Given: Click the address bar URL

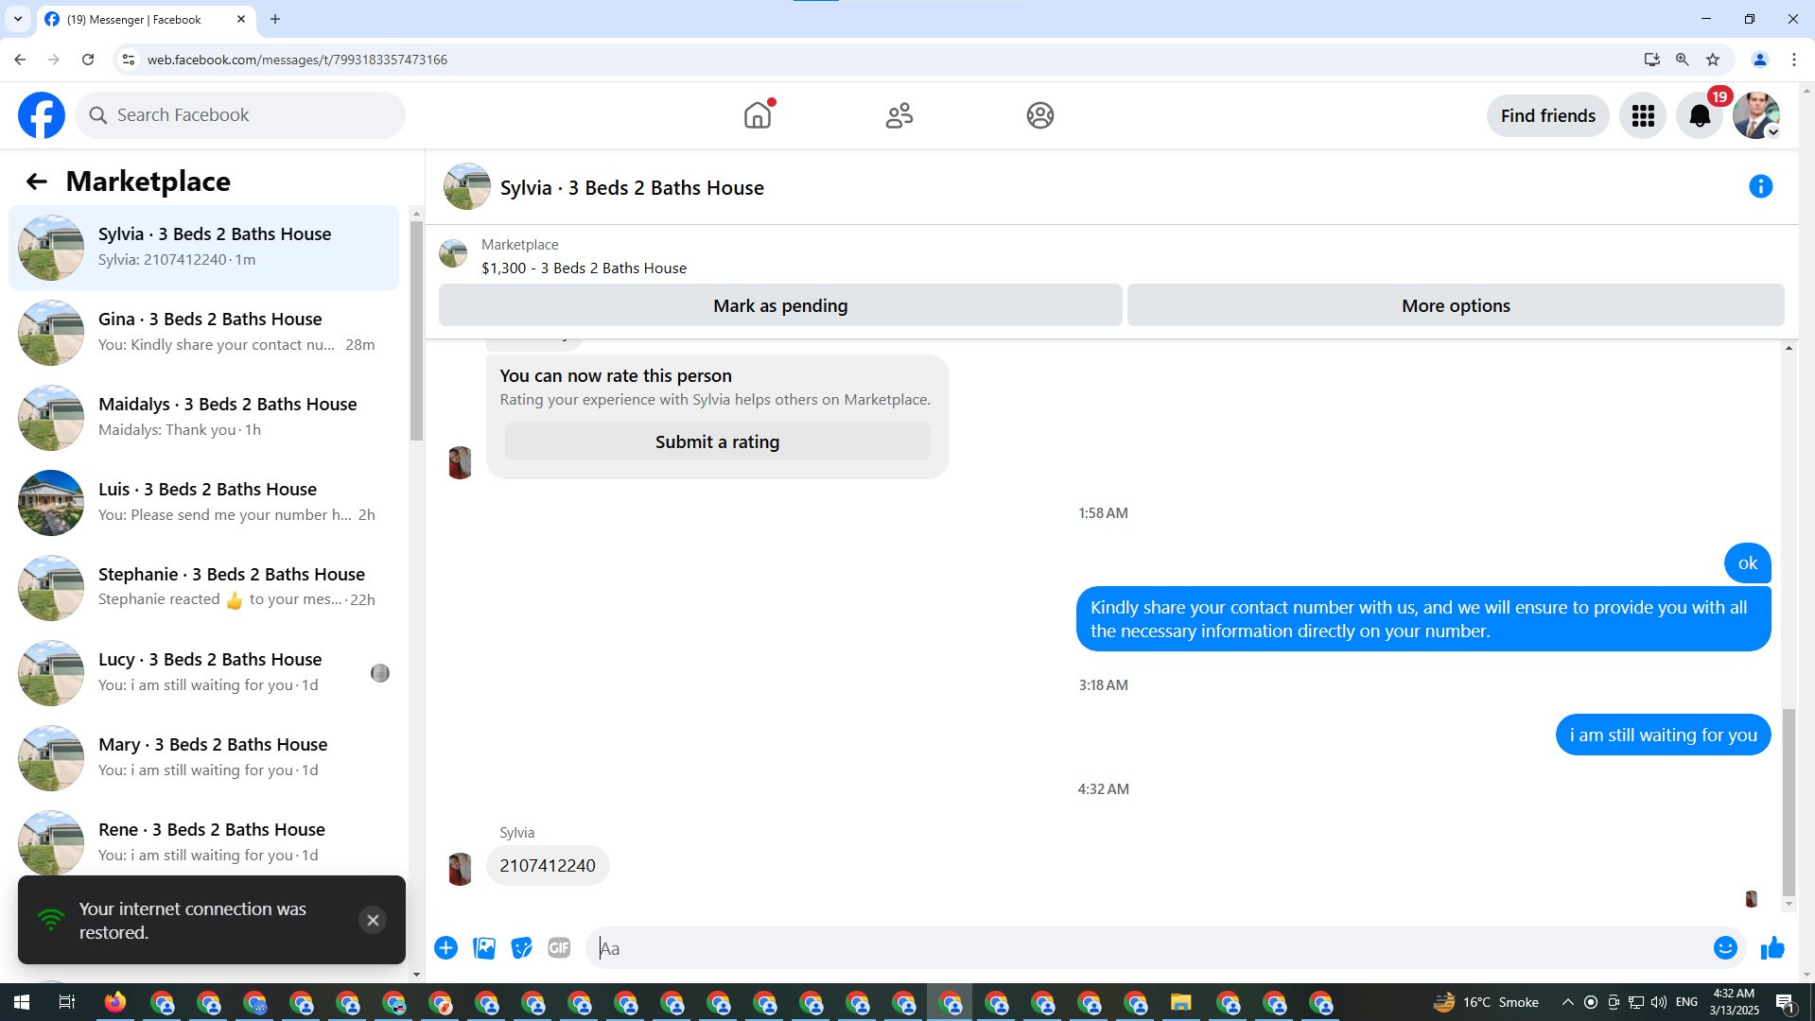Looking at the screenshot, I should (x=297, y=60).
